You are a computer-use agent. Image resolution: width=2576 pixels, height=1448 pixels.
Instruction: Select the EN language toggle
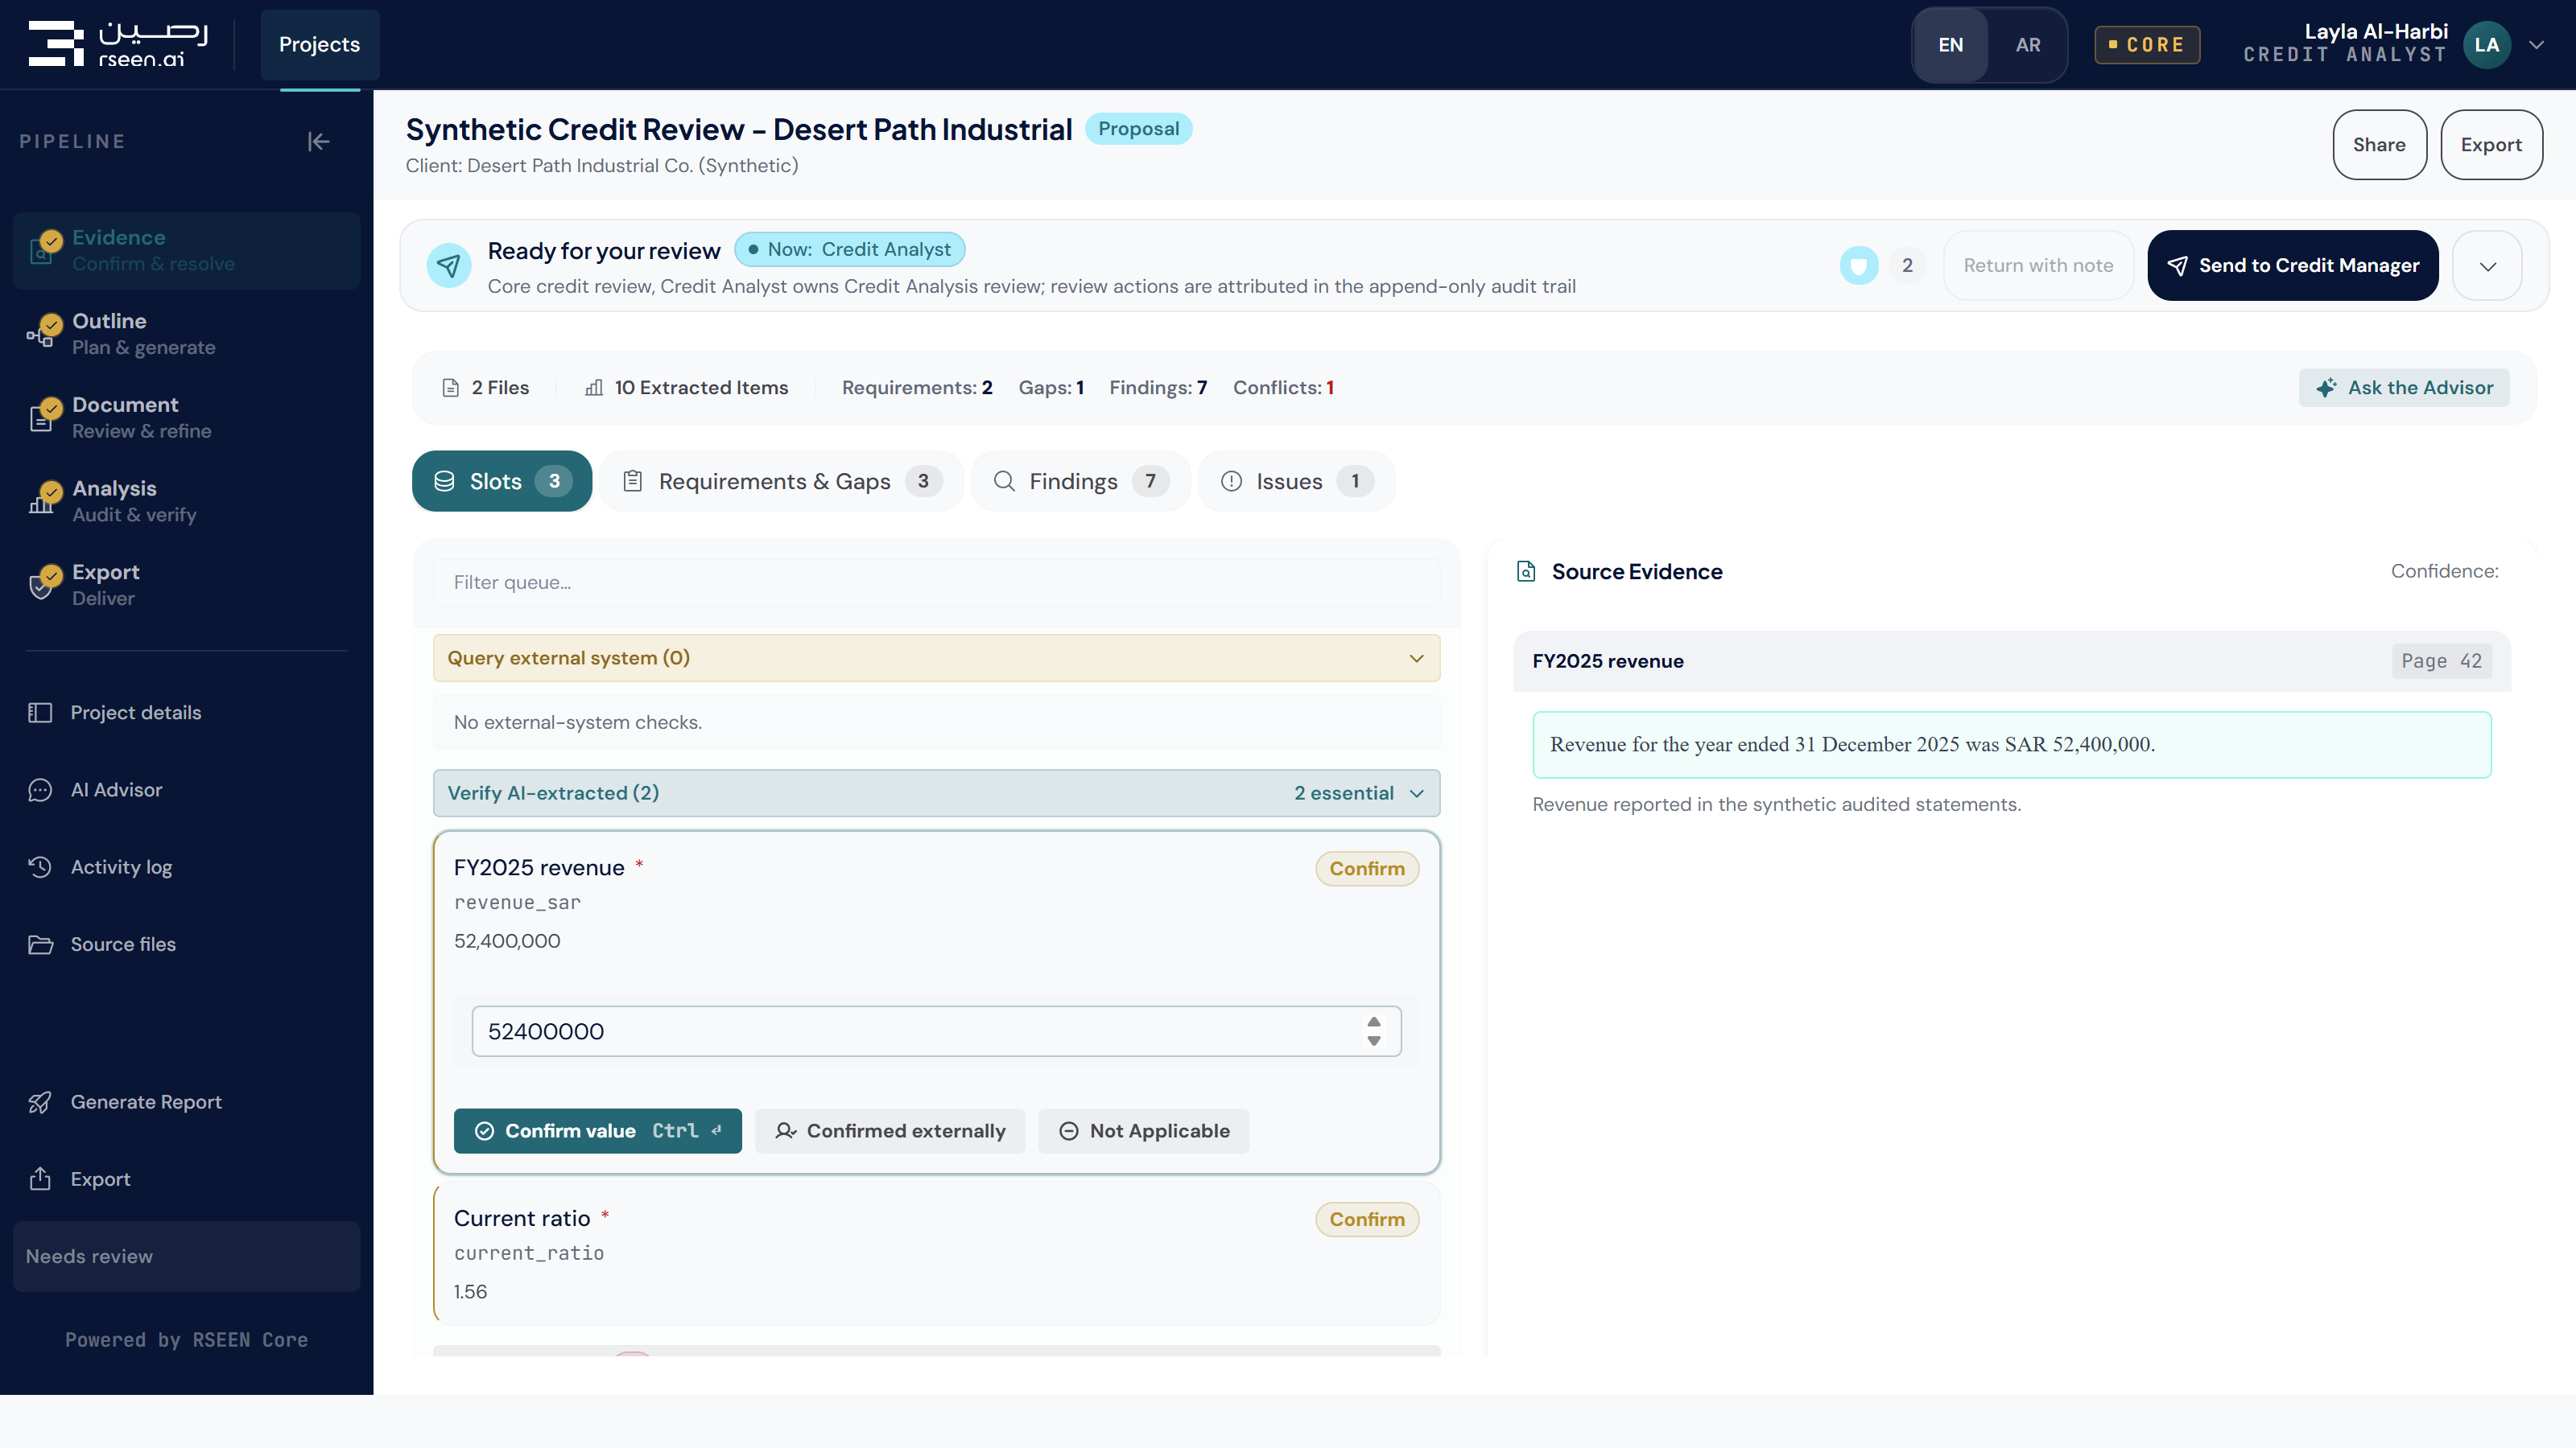1950,45
